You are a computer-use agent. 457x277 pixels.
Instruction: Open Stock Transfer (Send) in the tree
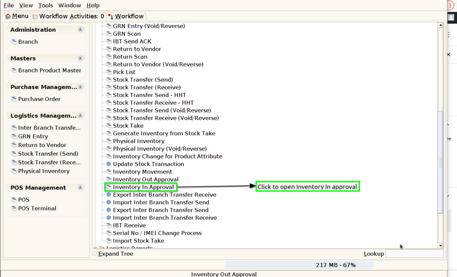point(143,79)
